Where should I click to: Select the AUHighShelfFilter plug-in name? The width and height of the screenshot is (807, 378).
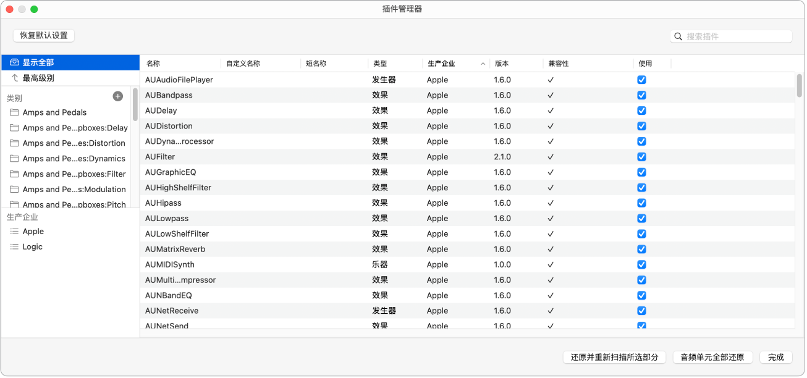click(x=178, y=188)
